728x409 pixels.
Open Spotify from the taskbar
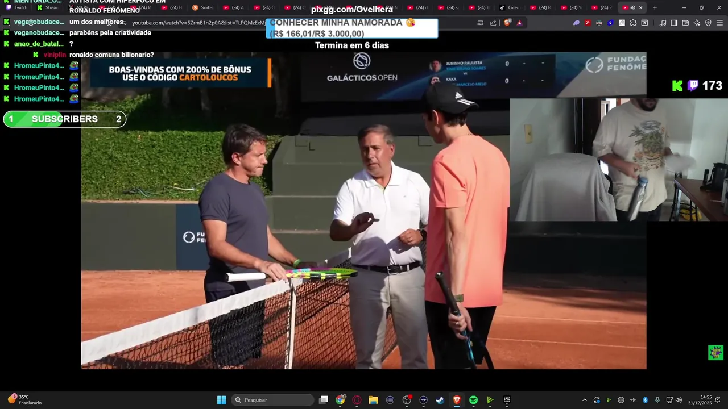click(473, 400)
